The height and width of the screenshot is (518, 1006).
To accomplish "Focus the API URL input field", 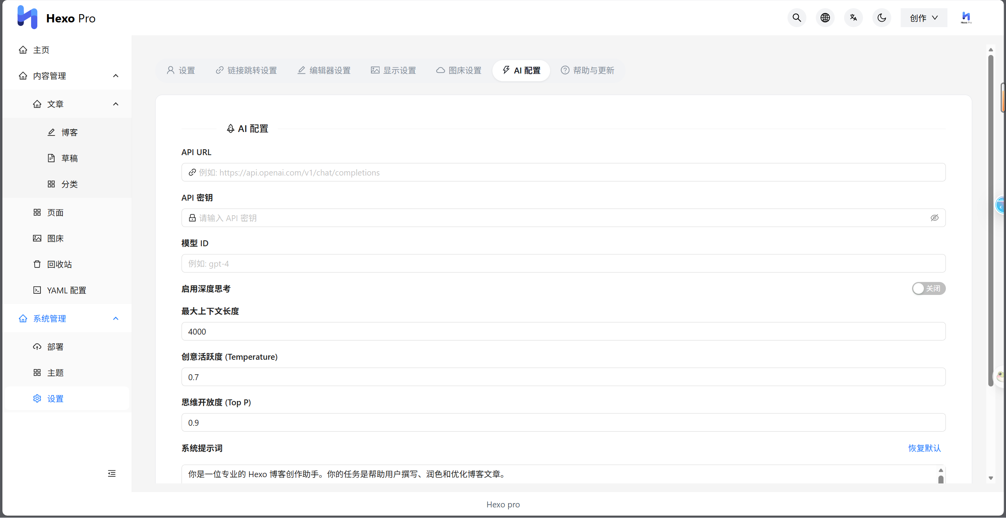I will [x=564, y=172].
